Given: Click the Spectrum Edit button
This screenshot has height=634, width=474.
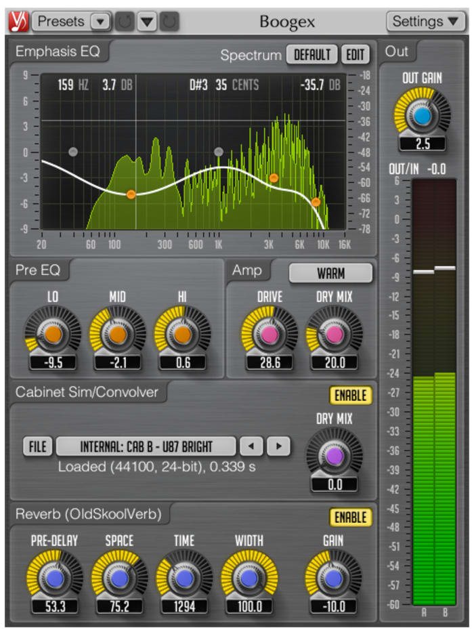Looking at the screenshot, I should [355, 55].
